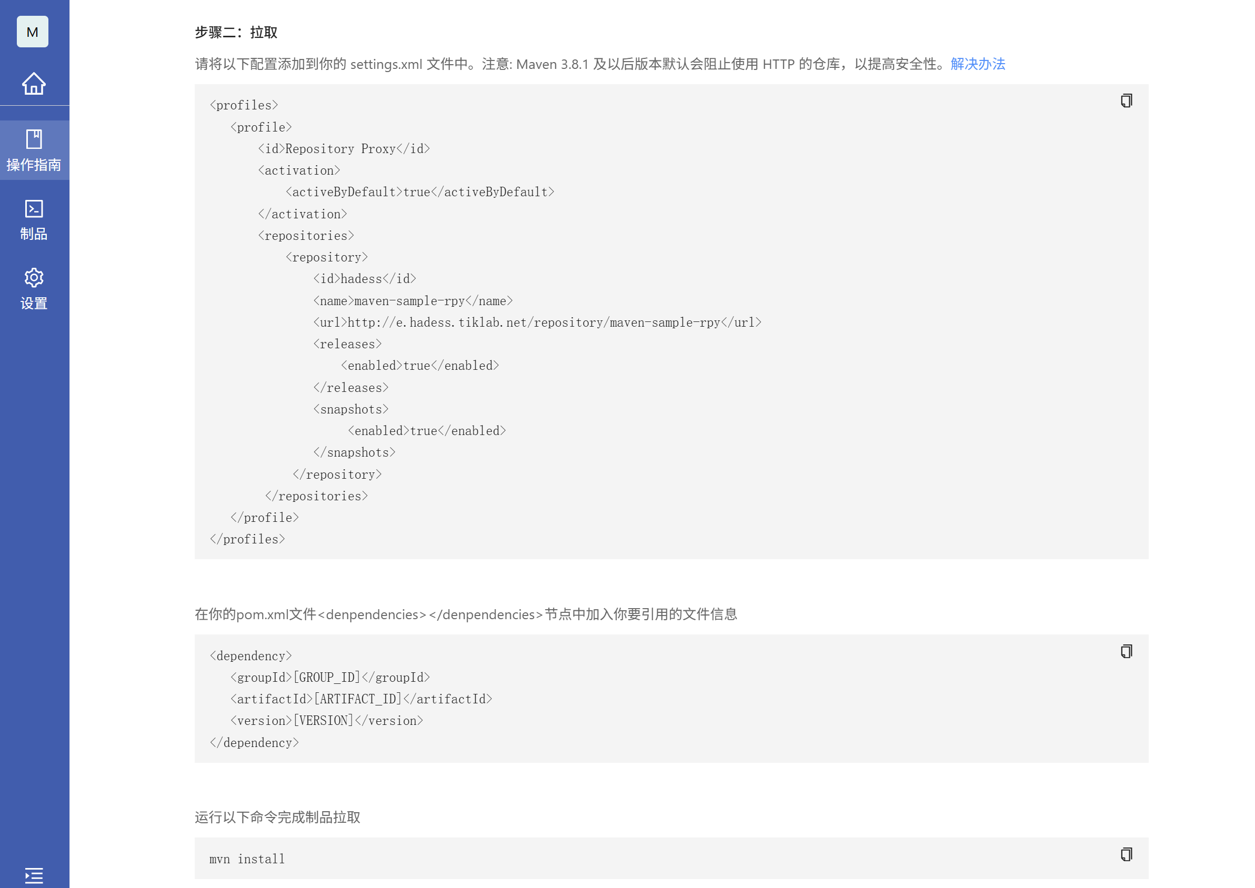Click the <id>hadess</id> code line
1255x888 pixels.
[365, 279]
